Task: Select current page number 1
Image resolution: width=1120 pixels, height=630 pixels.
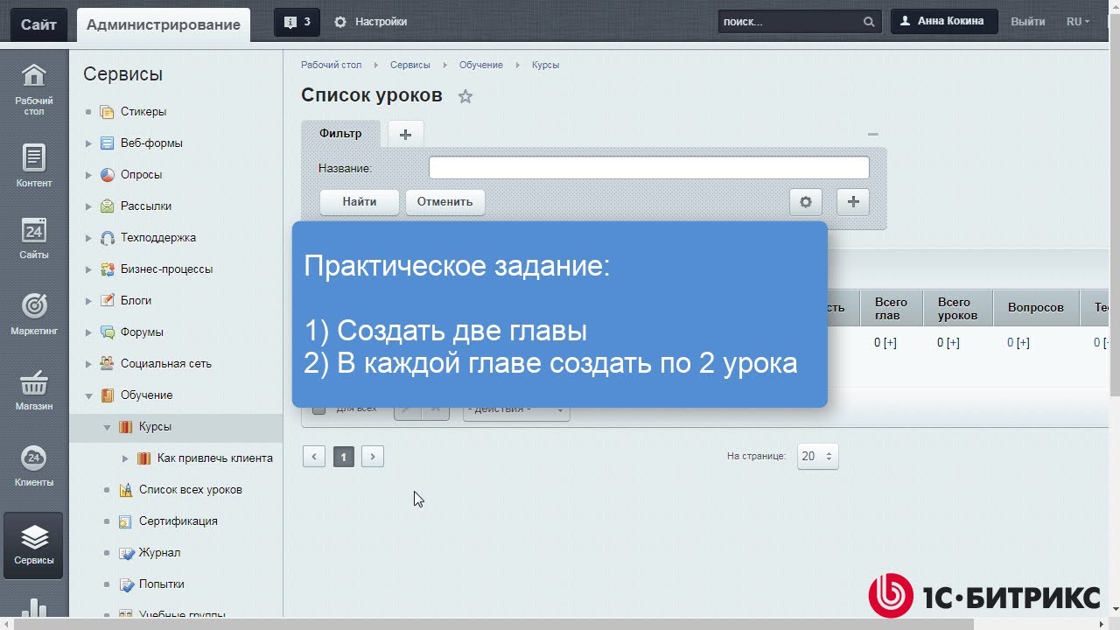Action: (x=344, y=456)
